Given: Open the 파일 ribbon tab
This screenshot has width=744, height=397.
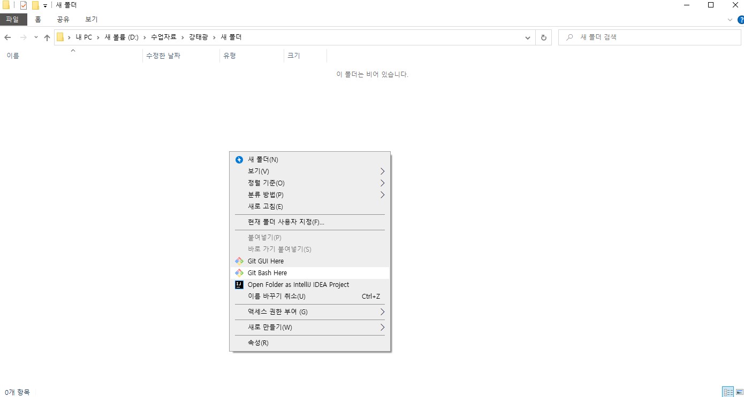Looking at the screenshot, I should pyautogui.click(x=12, y=19).
